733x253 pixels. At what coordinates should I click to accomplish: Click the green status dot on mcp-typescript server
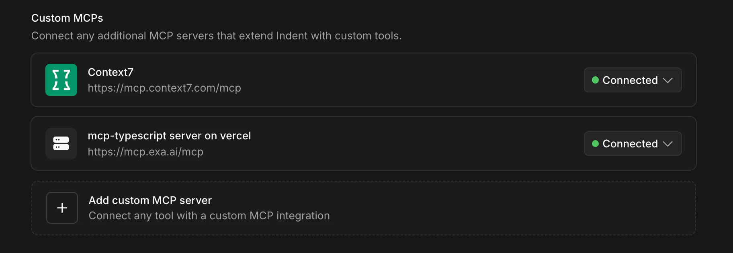click(x=595, y=144)
